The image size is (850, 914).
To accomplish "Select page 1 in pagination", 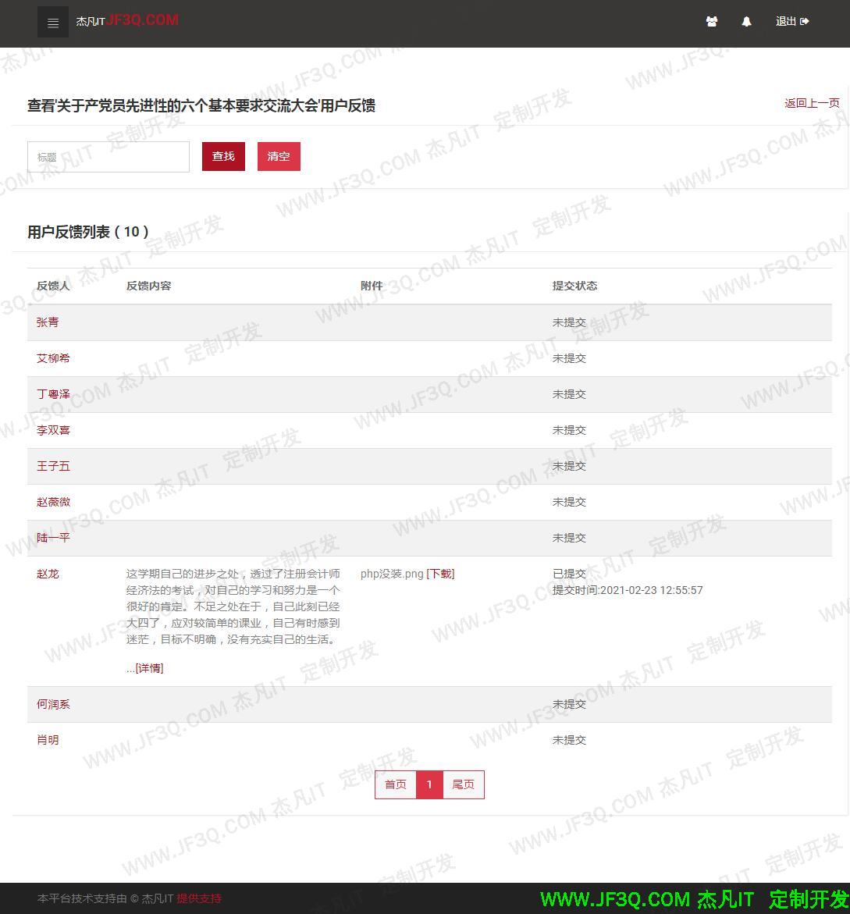I will tap(429, 784).
